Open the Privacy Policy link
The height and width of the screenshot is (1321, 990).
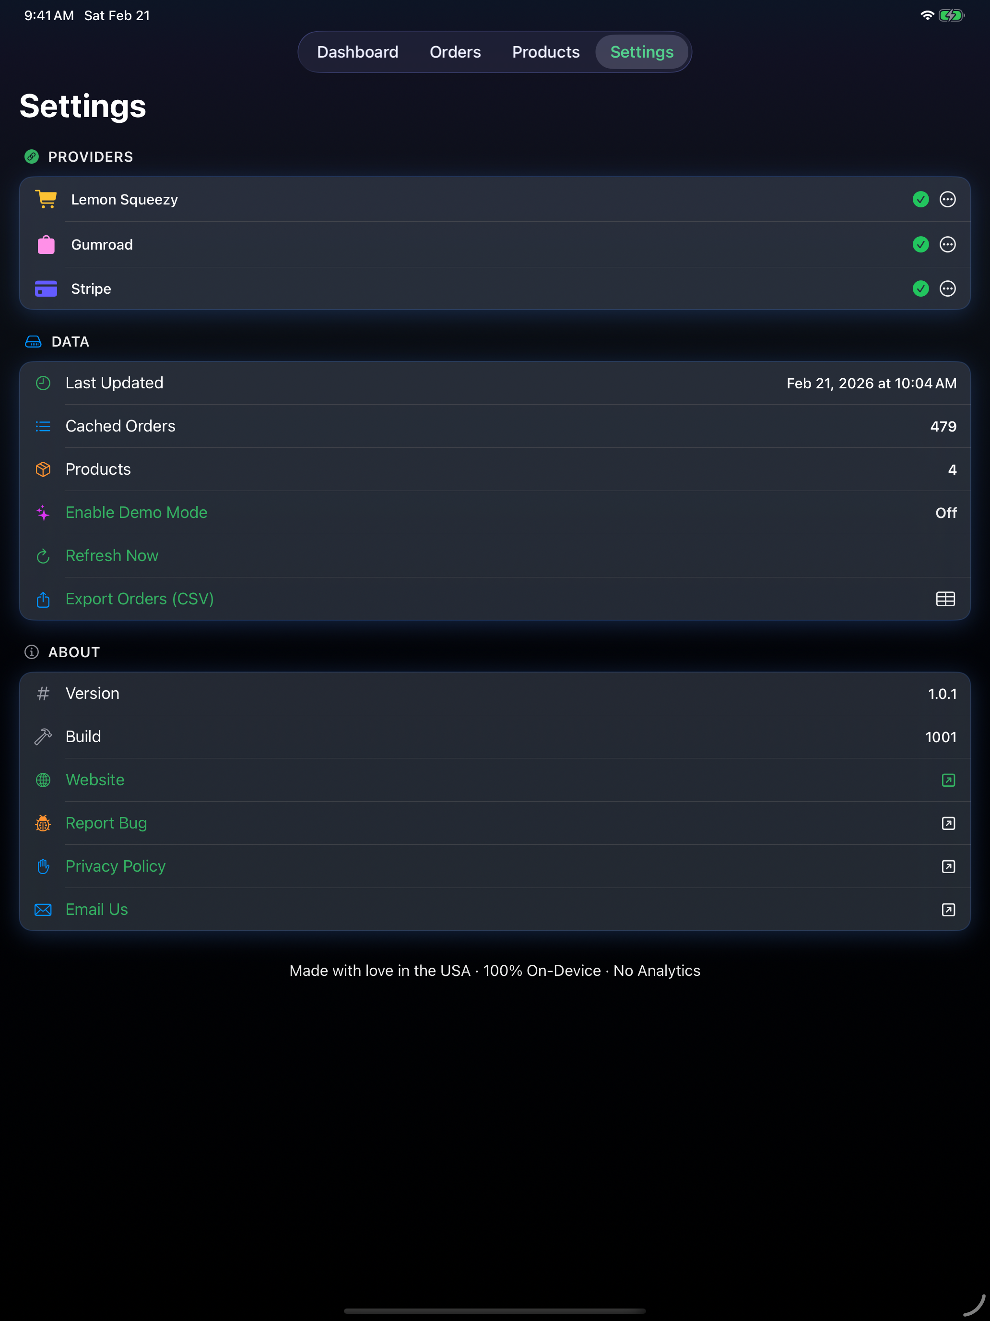pyautogui.click(x=115, y=866)
